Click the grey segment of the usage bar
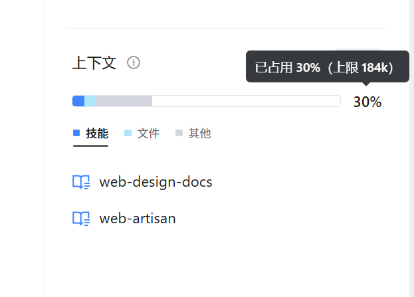Image resolution: width=414 pixels, height=297 pixels. 124,101
